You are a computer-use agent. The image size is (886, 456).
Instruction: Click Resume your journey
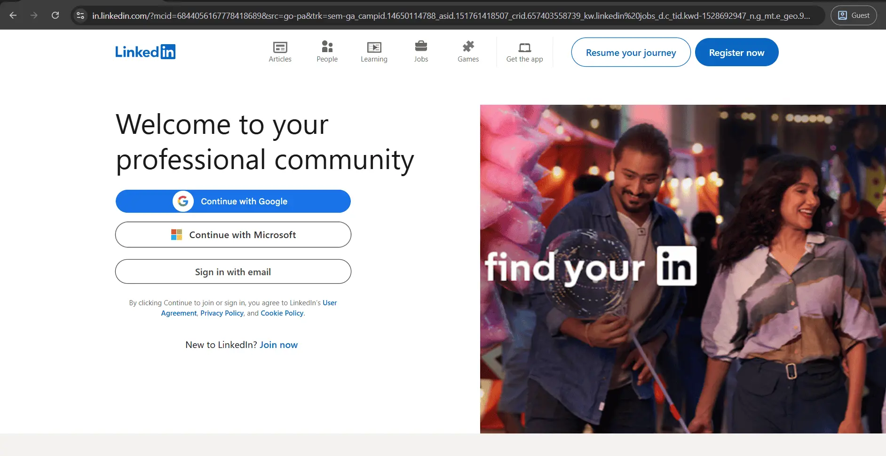pos(630,52)
